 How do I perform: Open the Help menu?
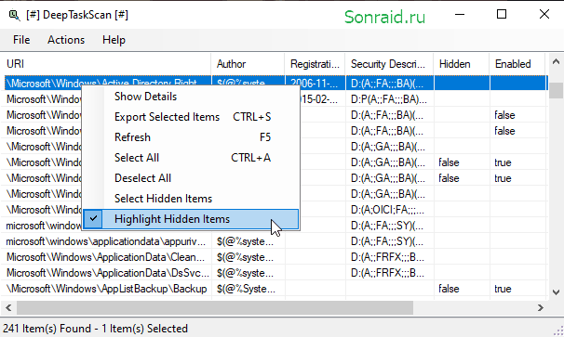tap(114, 40)
